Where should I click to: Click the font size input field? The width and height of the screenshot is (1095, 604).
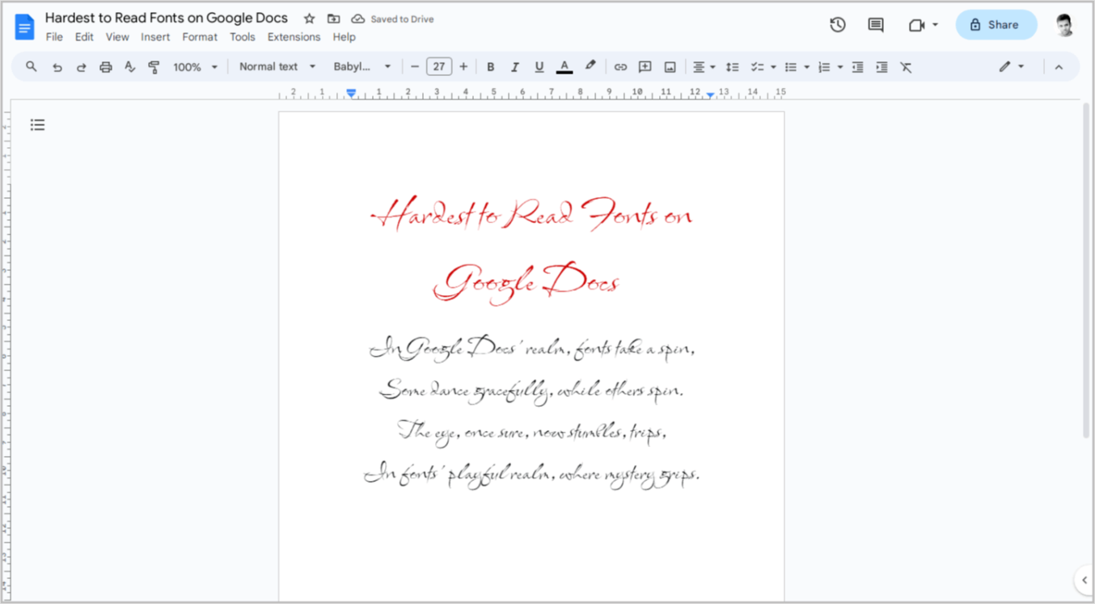point(438,66)
